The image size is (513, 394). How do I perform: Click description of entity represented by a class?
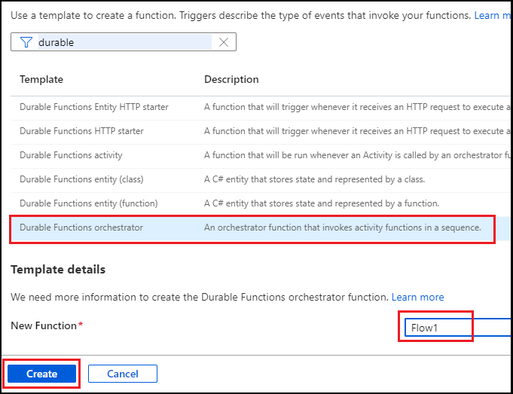pyautogui.click(x=314, y=179)
